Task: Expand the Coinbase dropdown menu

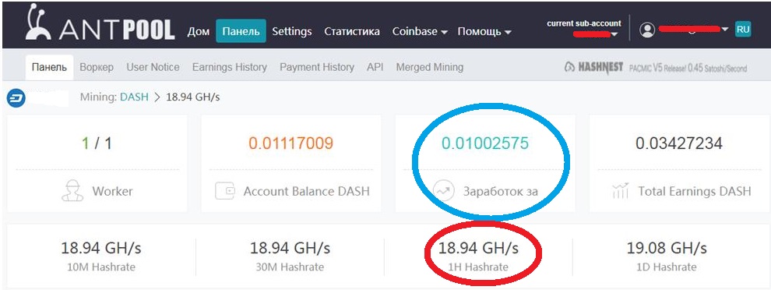Action: 420,31
